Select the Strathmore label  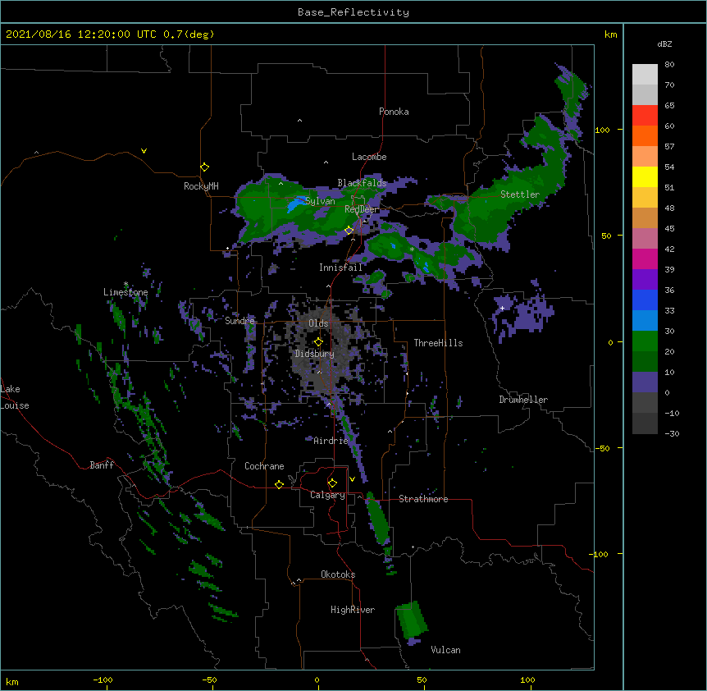[x=423, y=499]
